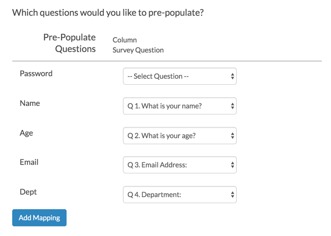Expand the 'Q 2. What is your age?' dropdown

coord(179,135)
